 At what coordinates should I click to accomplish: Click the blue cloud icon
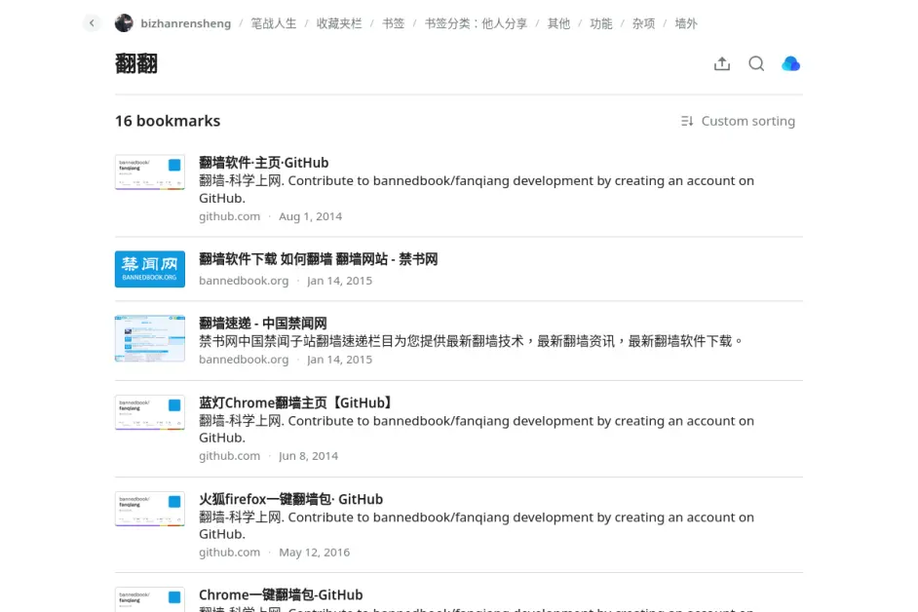click(x=790, y=64)
